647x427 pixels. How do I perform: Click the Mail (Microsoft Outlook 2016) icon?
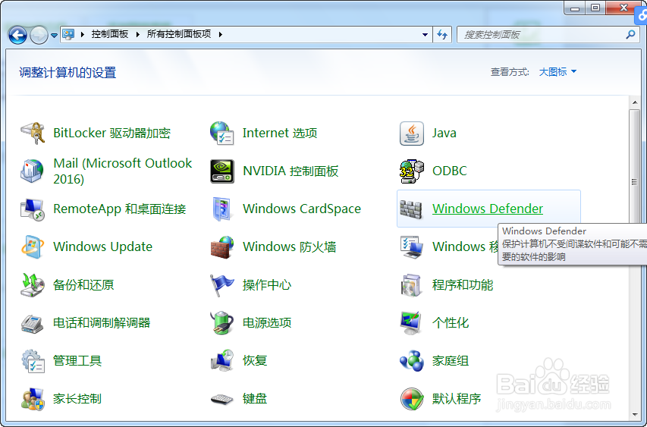tap(32, 171)
